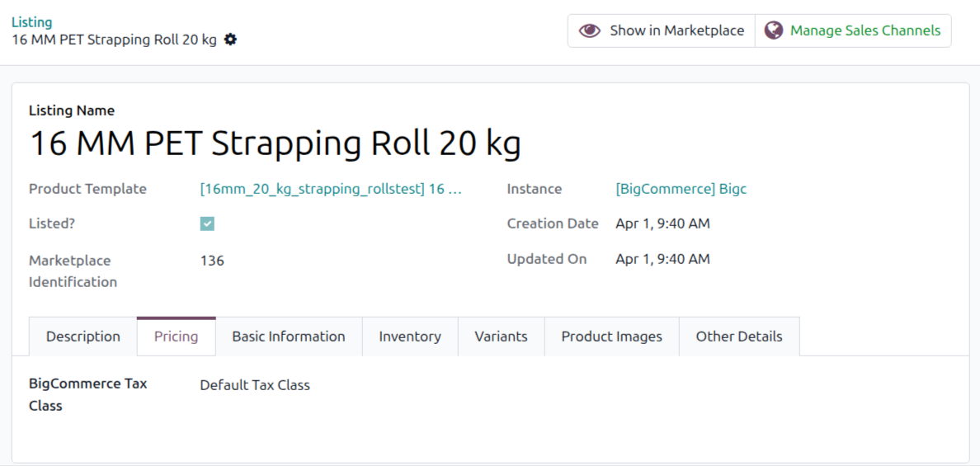980x466 pixels.
Task: Open the Basic Information tab
Action: 289,337
